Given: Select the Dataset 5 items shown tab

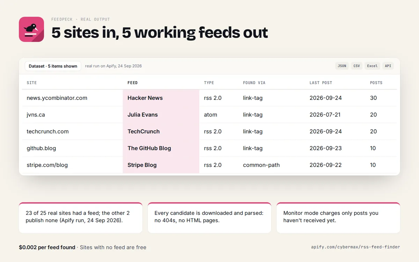Looking at the screenshot, I should [x=53, y=66].
